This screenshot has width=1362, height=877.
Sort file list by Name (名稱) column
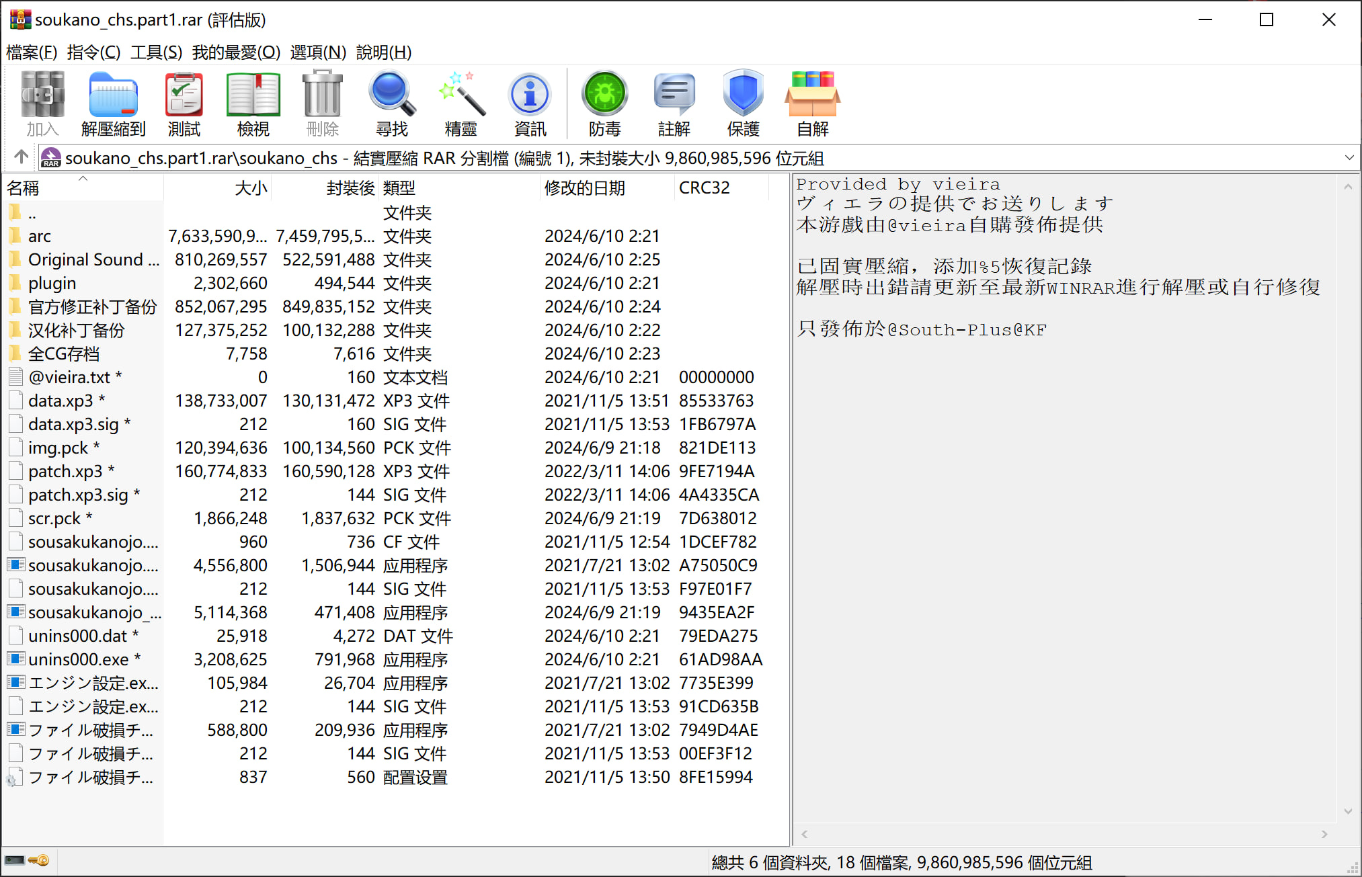[x=23, y=188]
